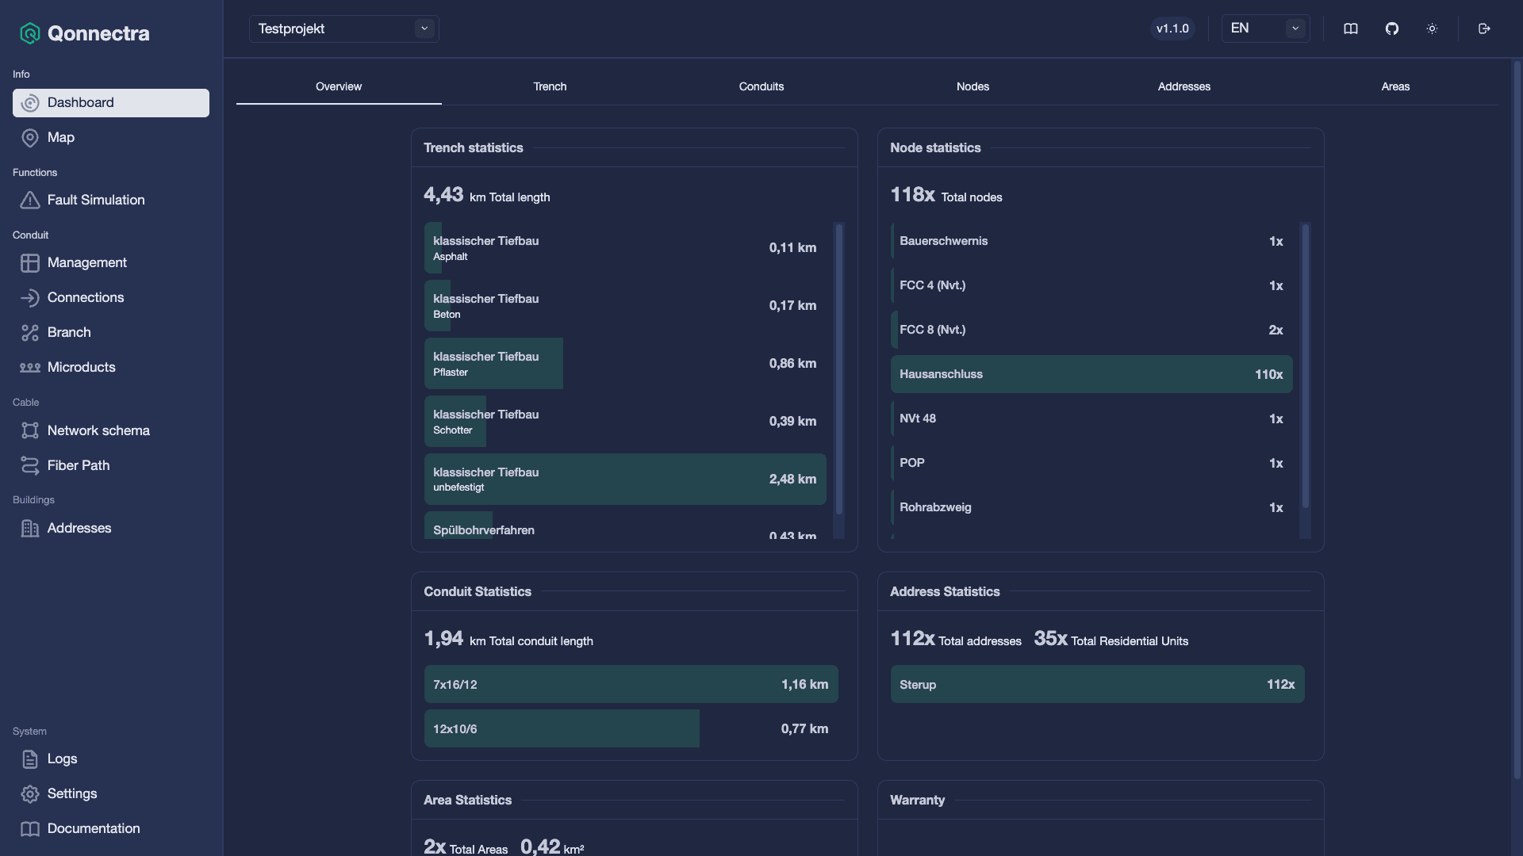Viewport: 1523px width, 856px height.
Task: Click the Hausanschluss 110x node bar
Action: pos(1091,374)
